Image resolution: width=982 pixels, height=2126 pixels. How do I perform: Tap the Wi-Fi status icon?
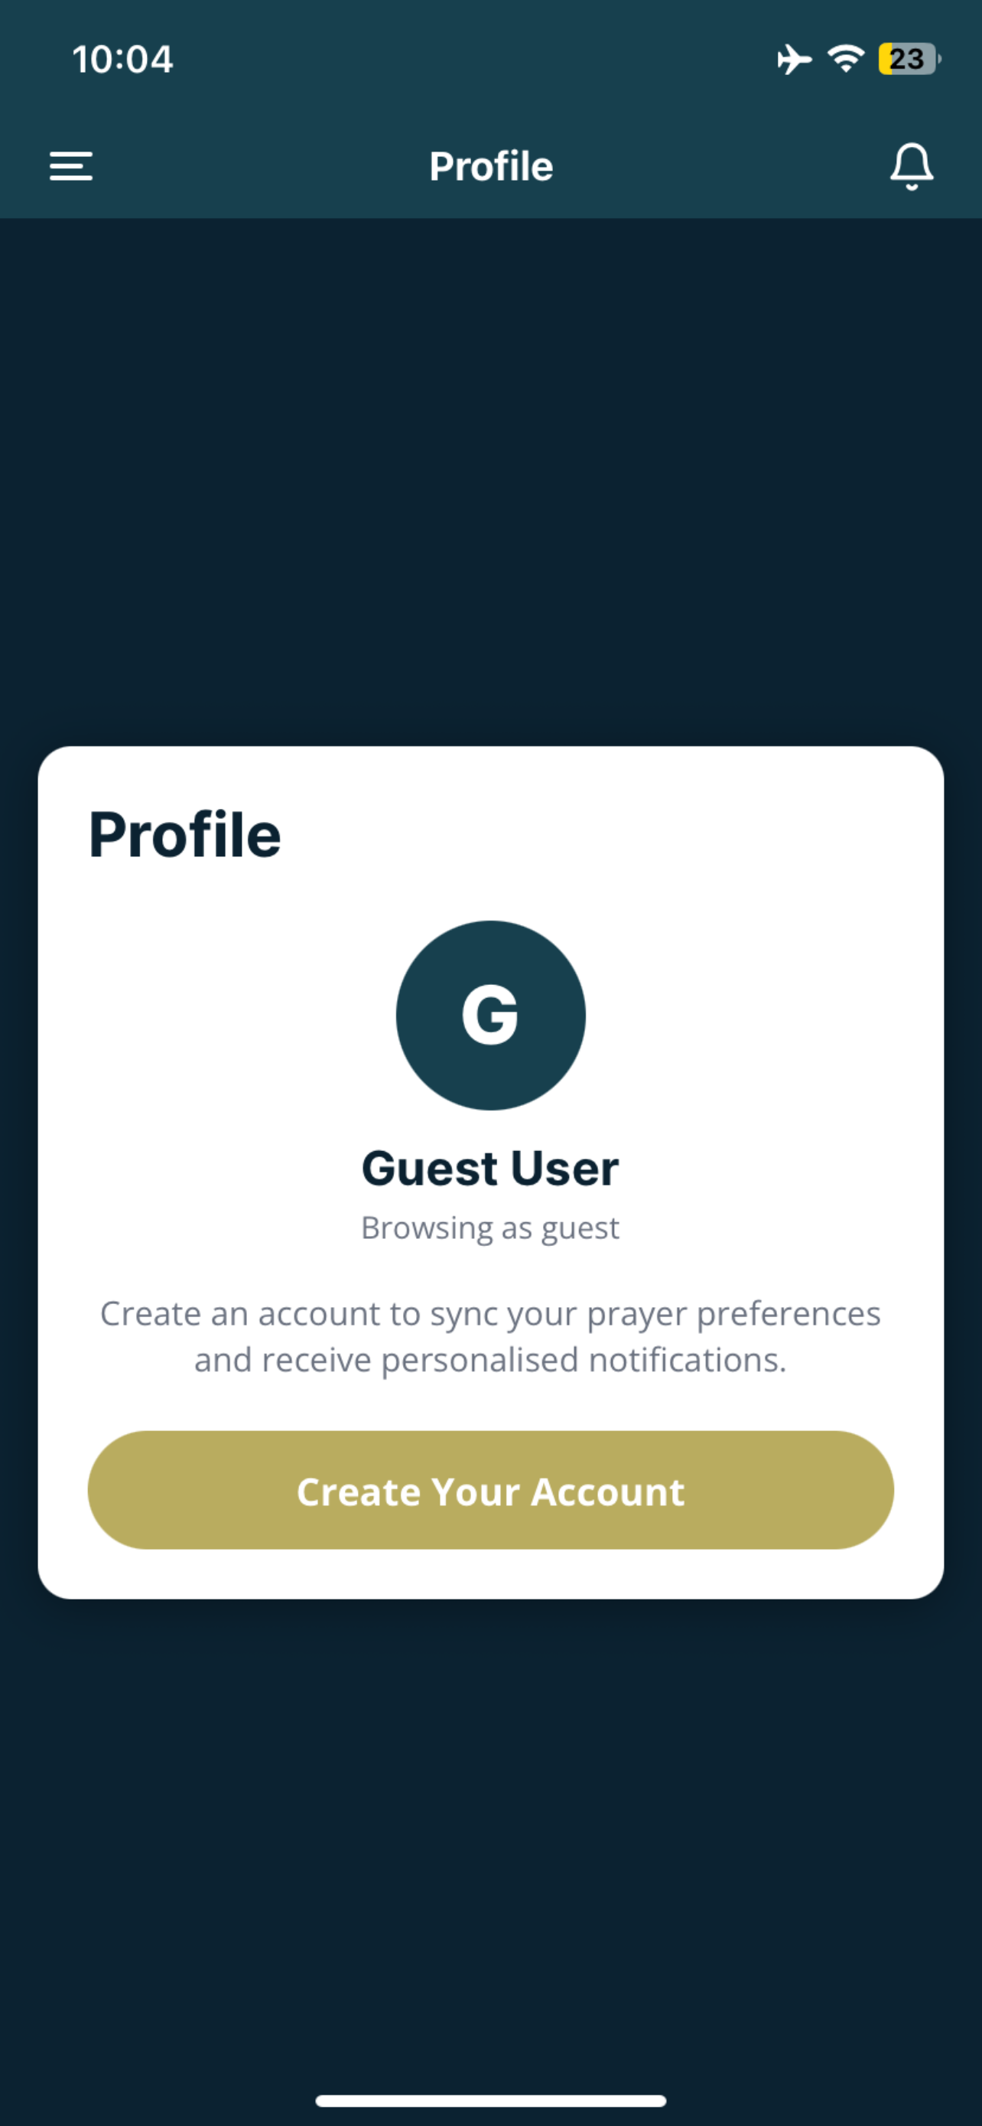coord(845,59)
